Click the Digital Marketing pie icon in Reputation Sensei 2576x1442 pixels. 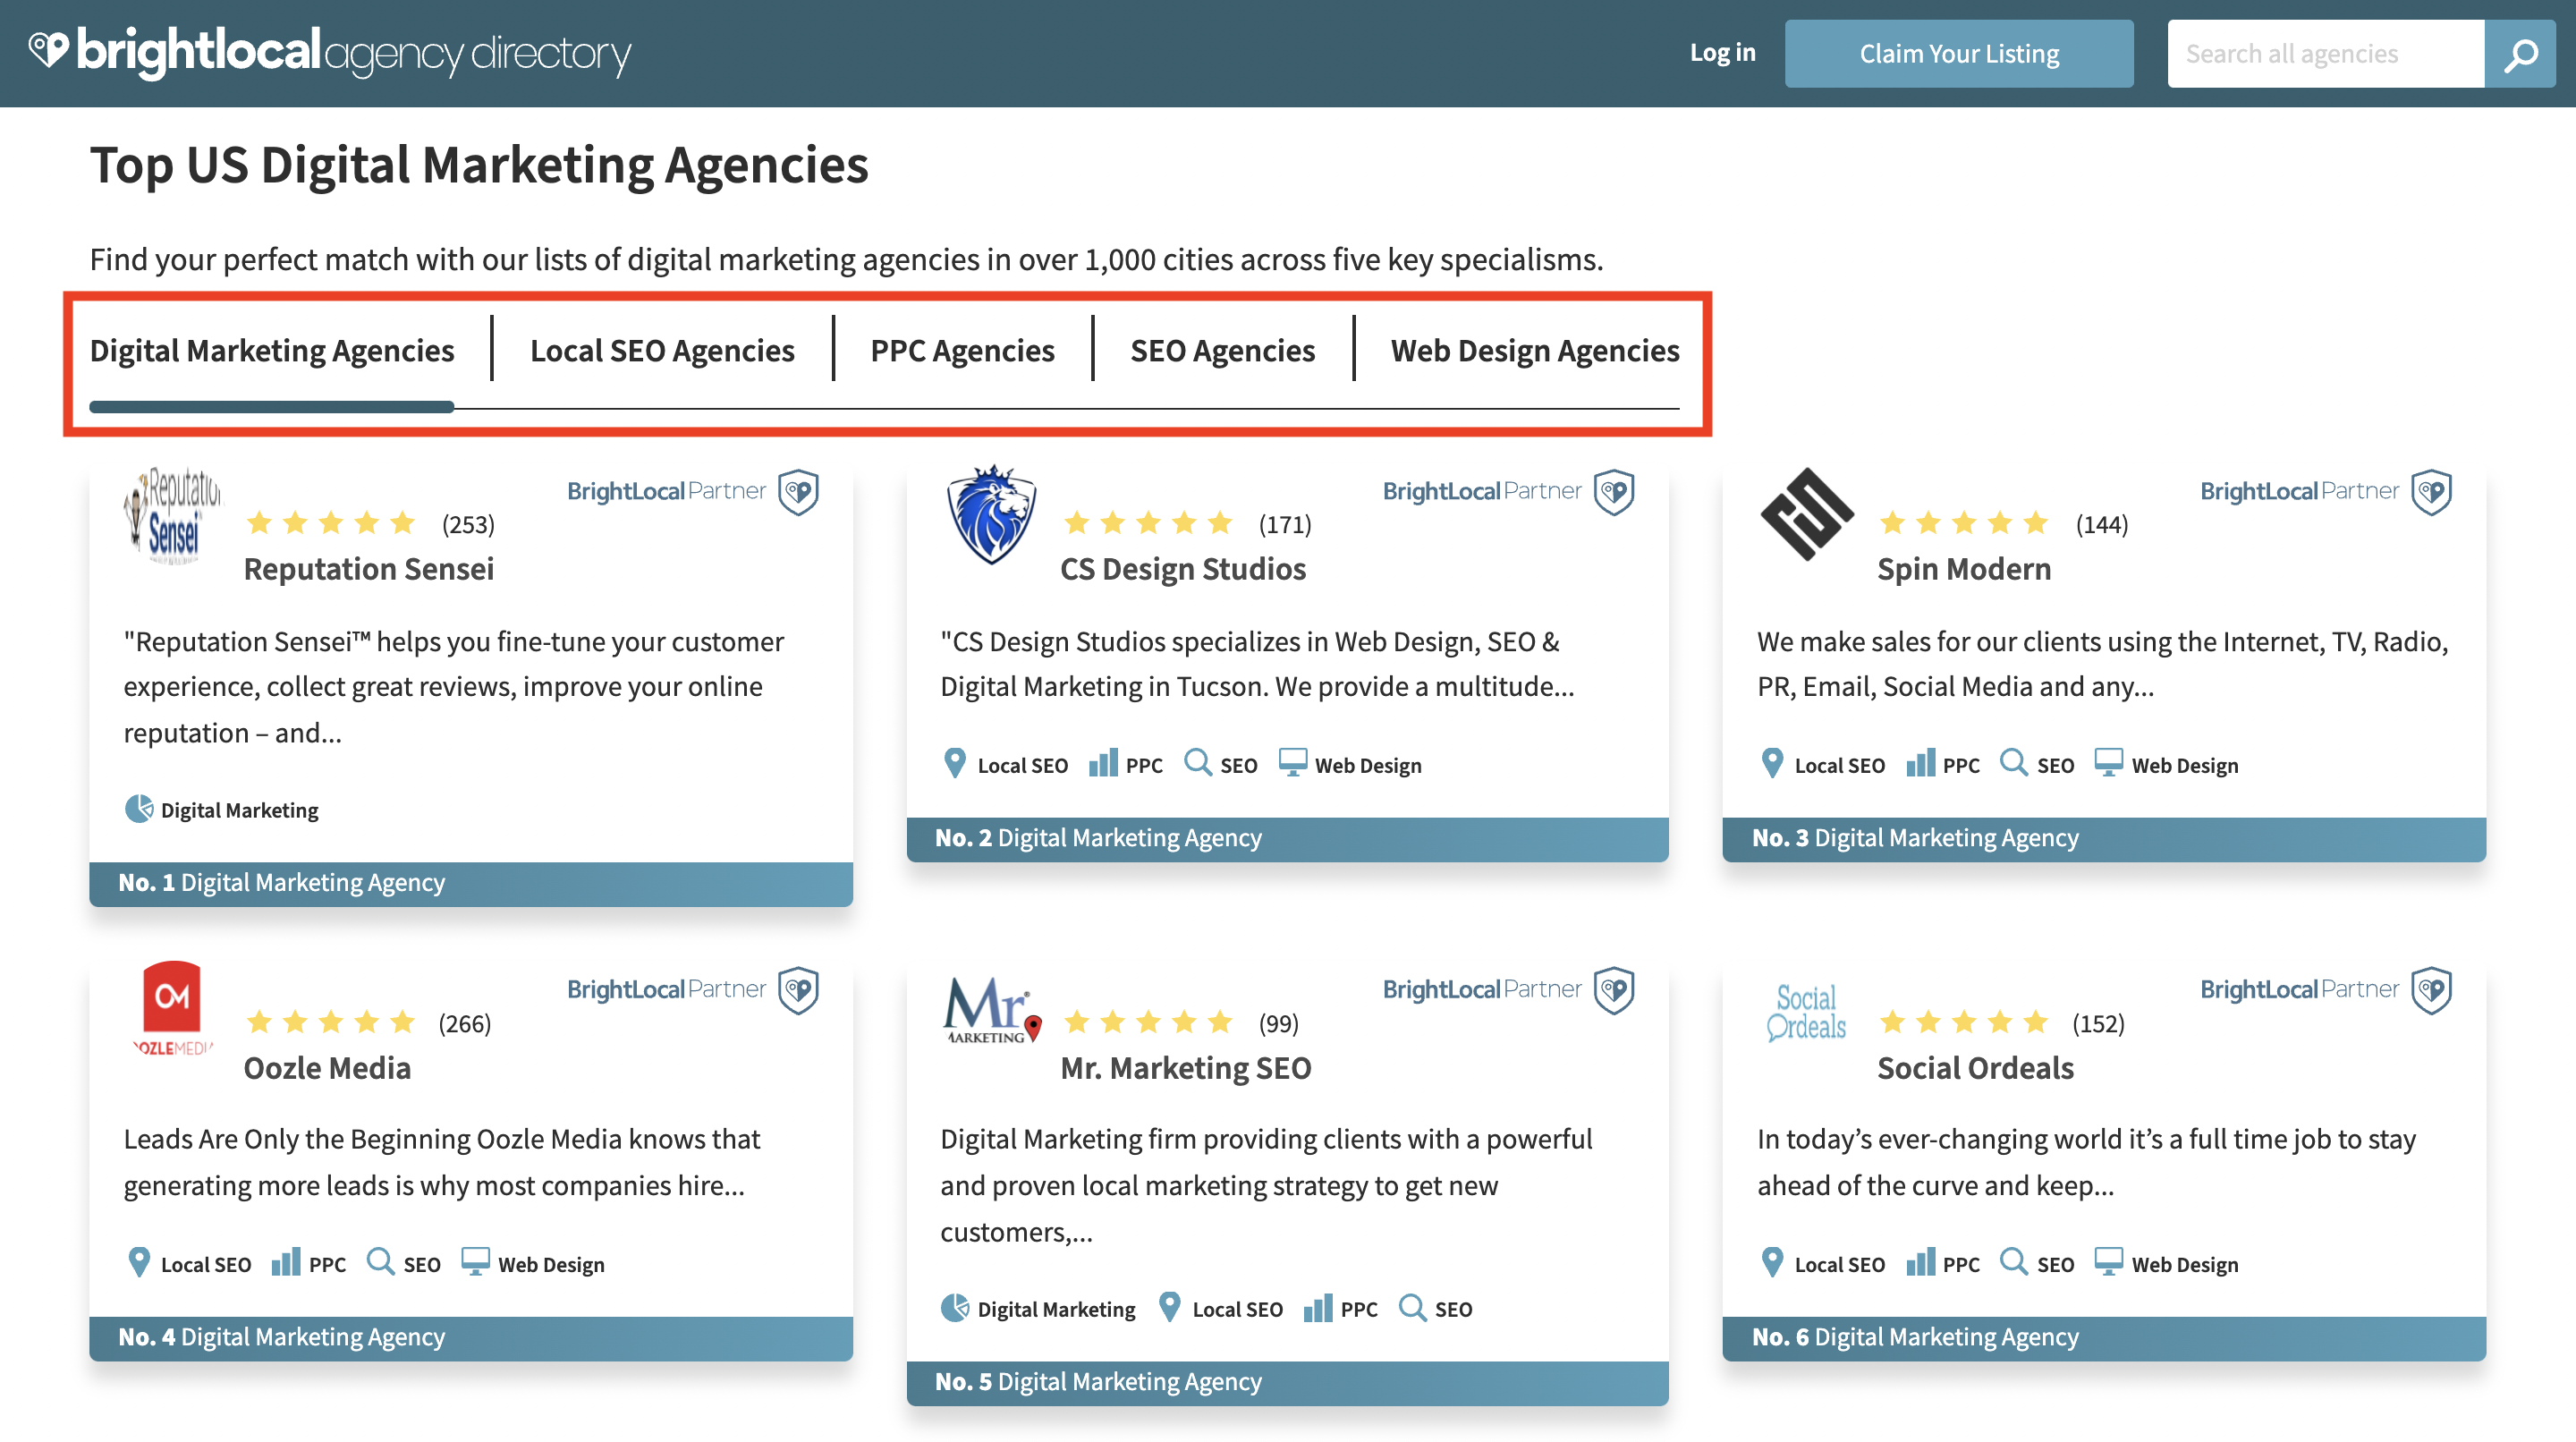(139, 809)
